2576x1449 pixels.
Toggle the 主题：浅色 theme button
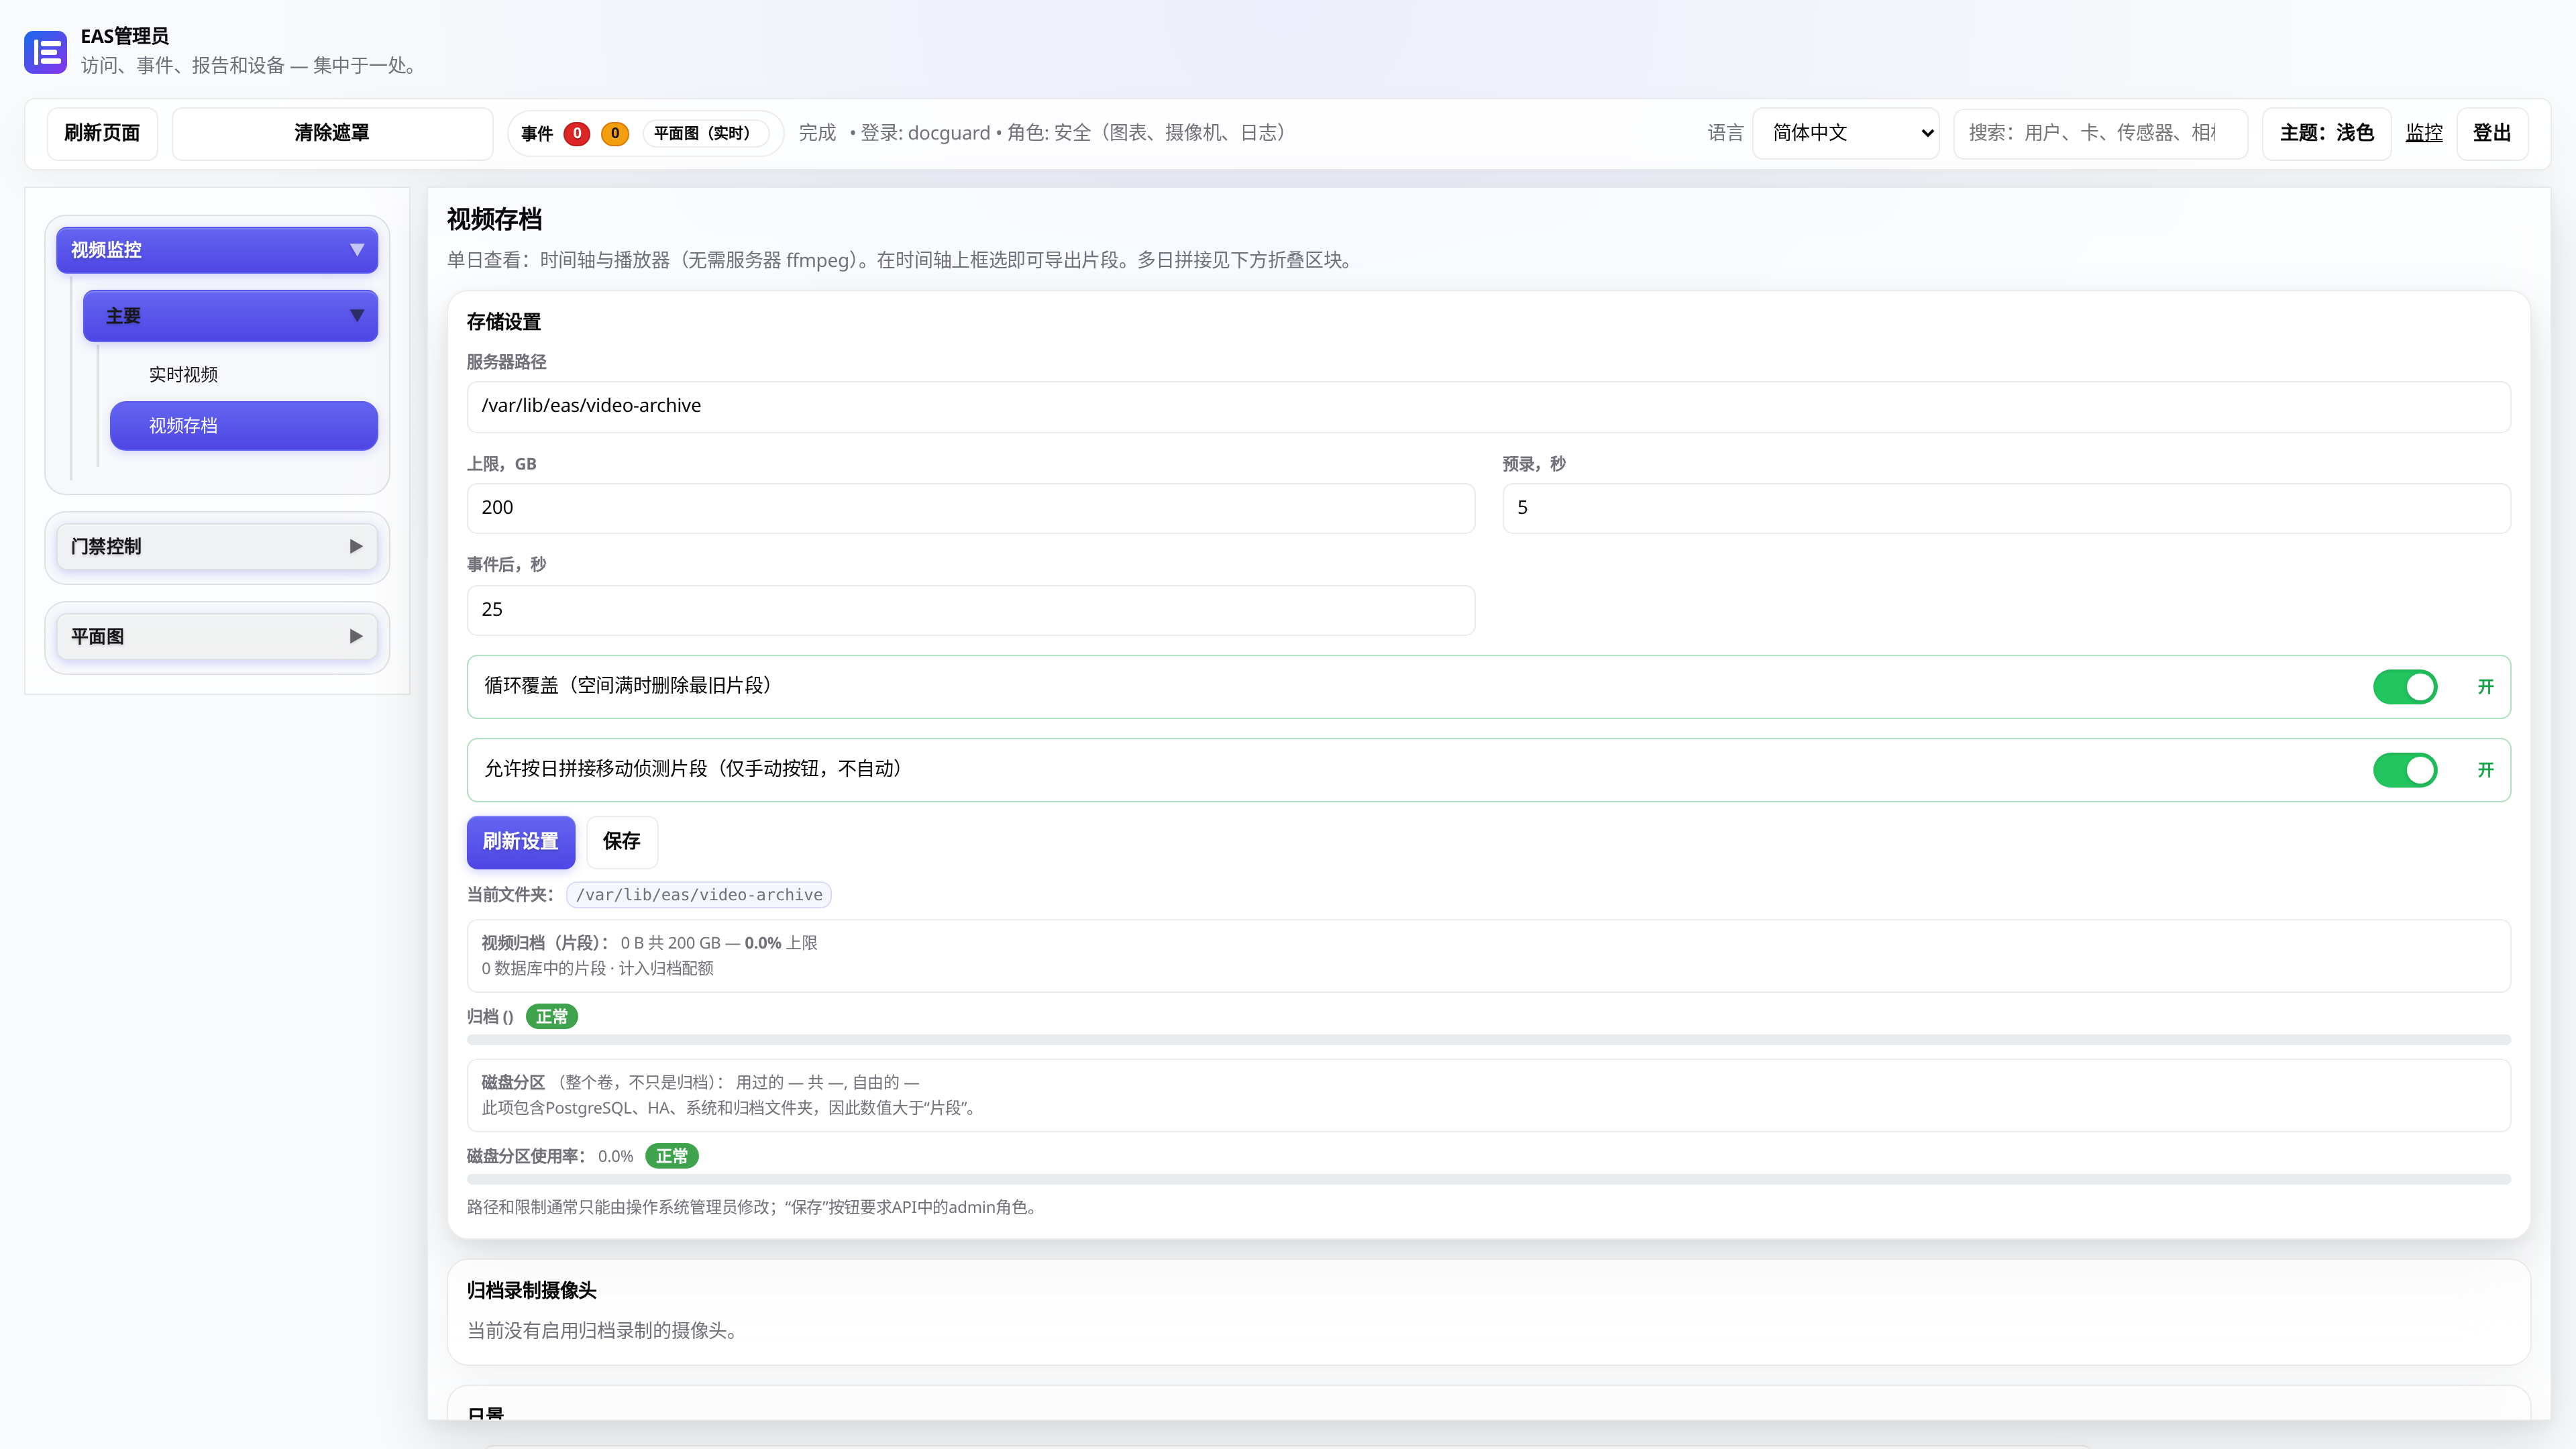pyautogui.click(x=2326, y=133)
